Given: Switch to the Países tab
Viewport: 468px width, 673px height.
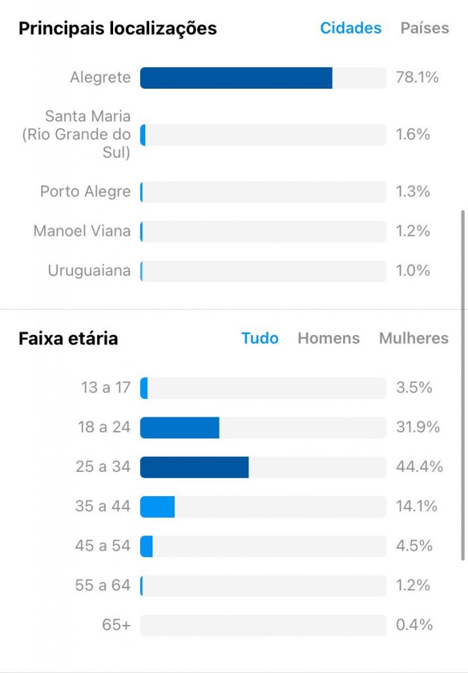Looking at the screenshot, I should 425,28.
